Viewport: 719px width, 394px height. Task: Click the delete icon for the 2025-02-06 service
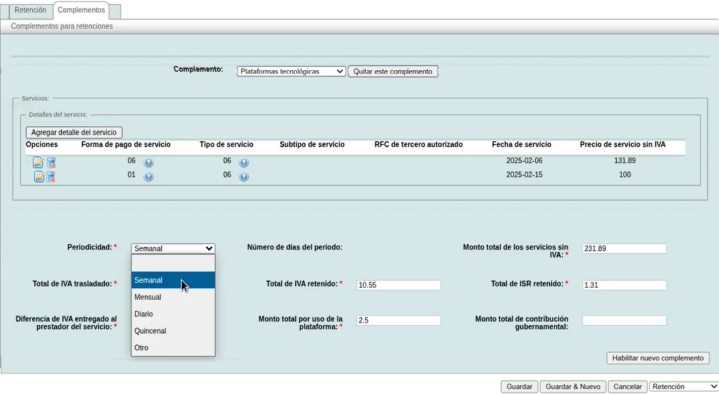[51, 163]
